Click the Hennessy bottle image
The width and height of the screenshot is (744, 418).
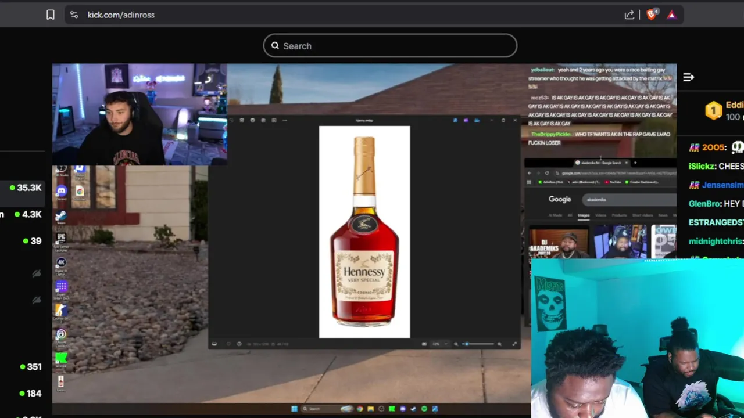[364, 232]
